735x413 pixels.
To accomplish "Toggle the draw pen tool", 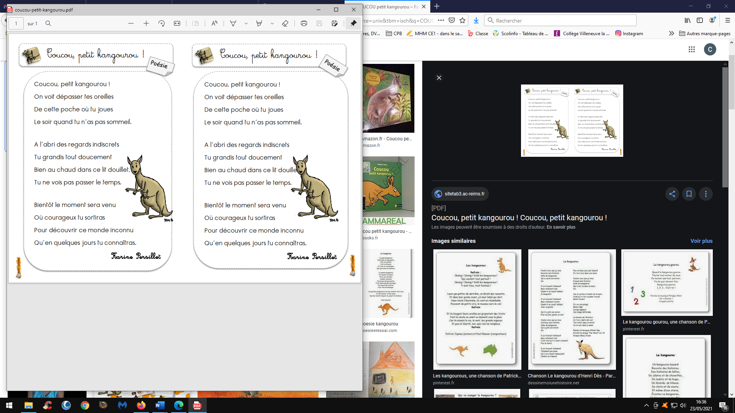I will pos(233,23).
